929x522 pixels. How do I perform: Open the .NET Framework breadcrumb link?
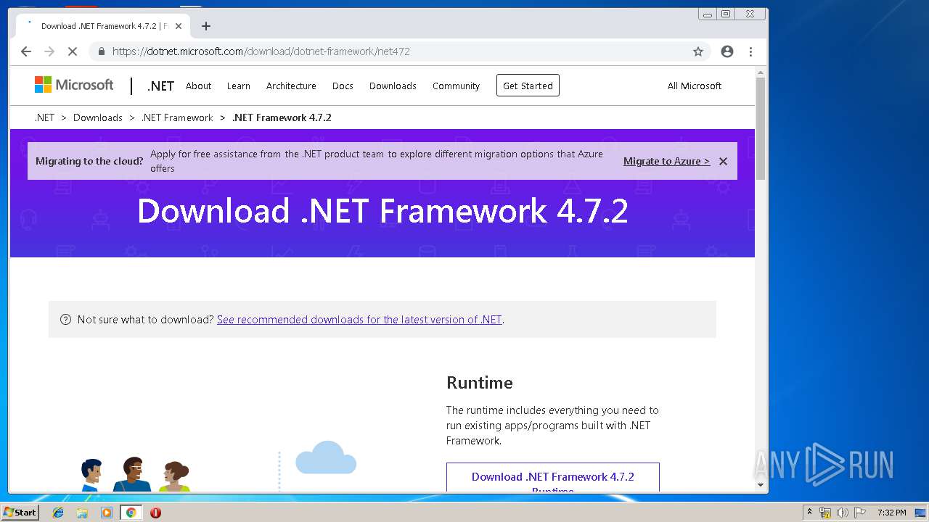point(177,117)
